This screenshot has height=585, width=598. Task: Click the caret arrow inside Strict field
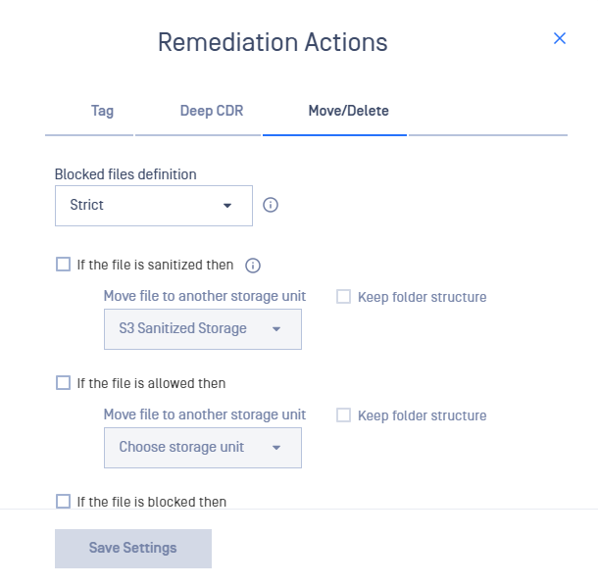coord(227,206)
